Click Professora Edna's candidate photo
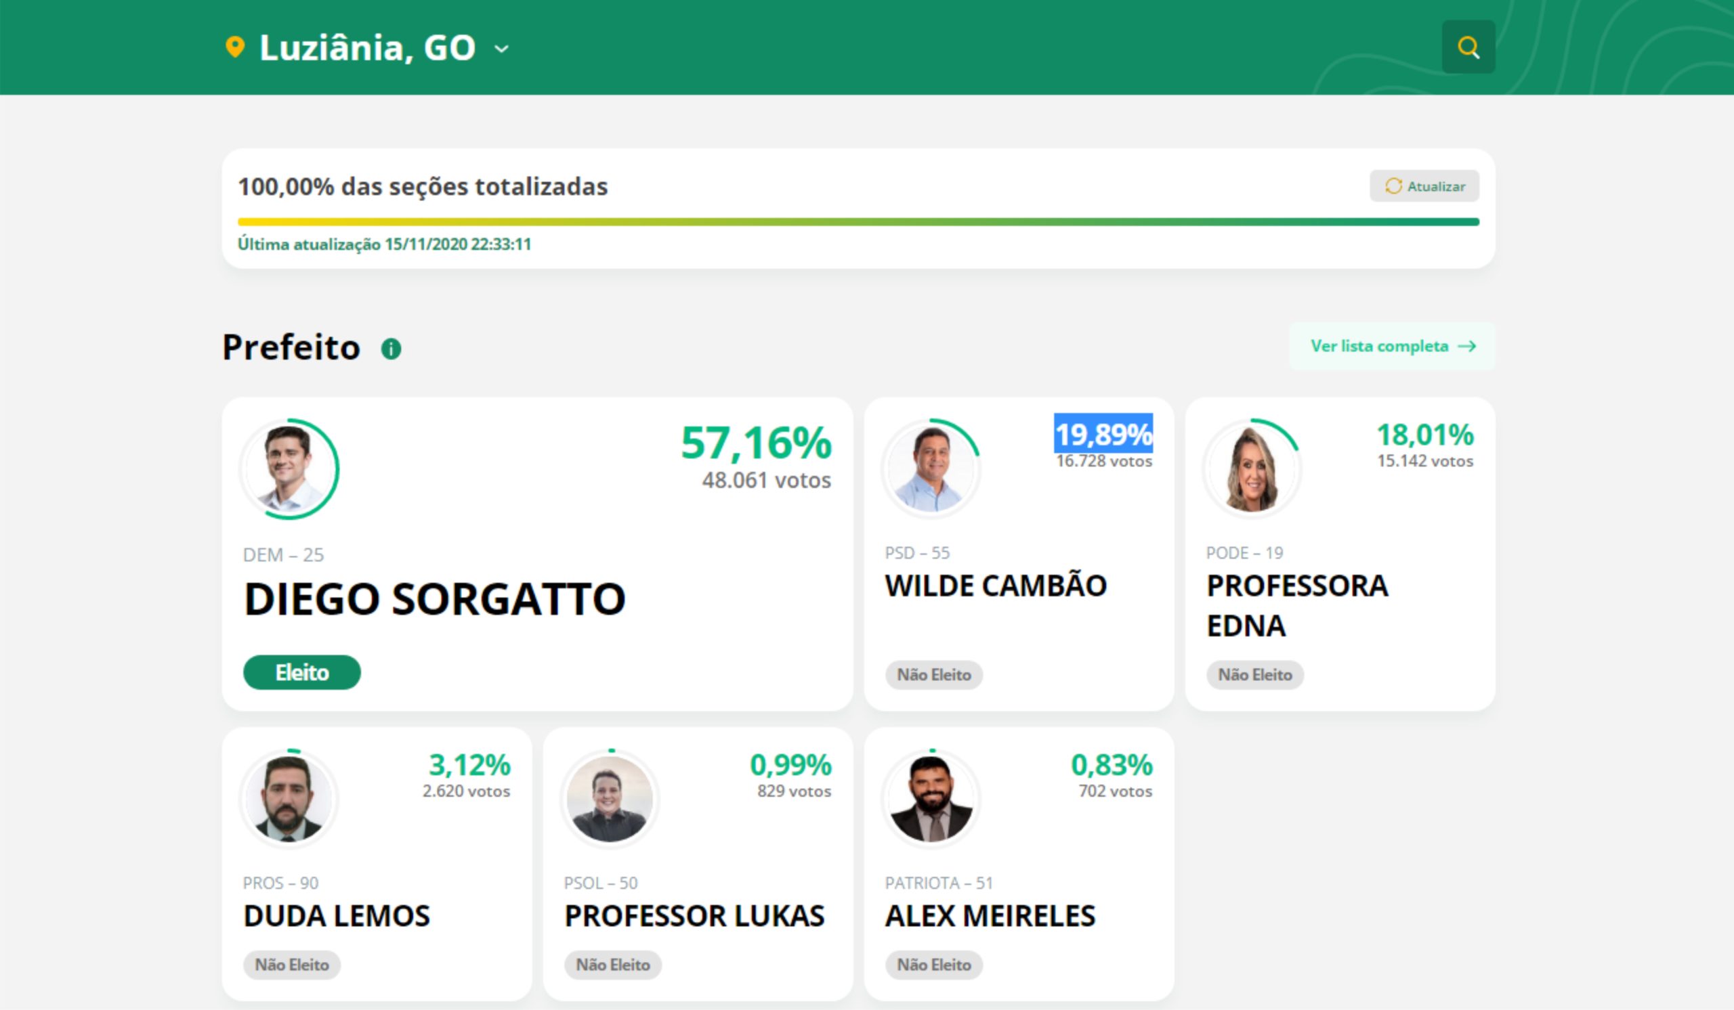 pyautogui.click(x=1252, y=470)
